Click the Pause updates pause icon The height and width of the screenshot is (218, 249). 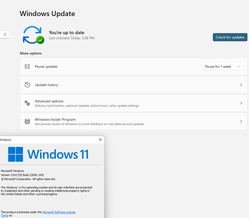[27, 67]
